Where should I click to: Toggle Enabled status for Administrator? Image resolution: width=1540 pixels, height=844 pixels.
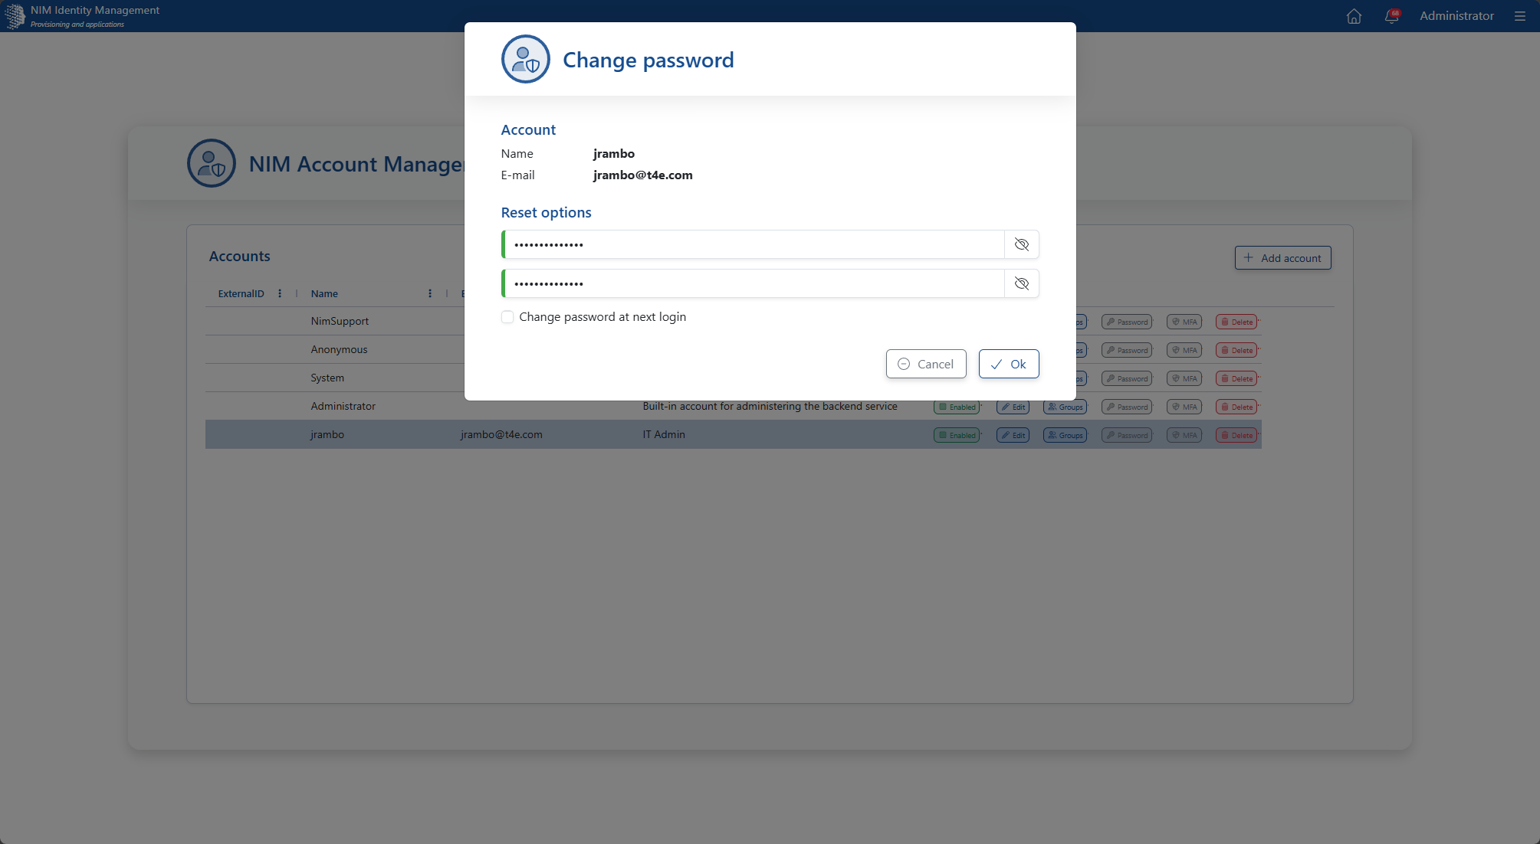pos(957,407)
